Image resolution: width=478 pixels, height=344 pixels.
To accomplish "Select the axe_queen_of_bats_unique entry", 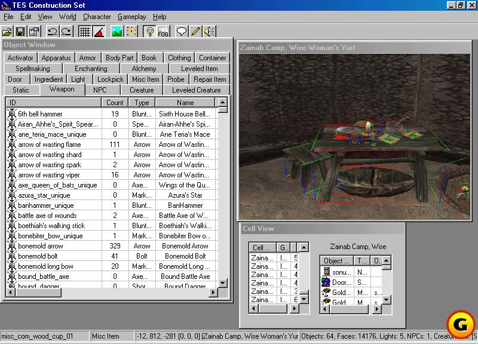I will pos(57,185).
